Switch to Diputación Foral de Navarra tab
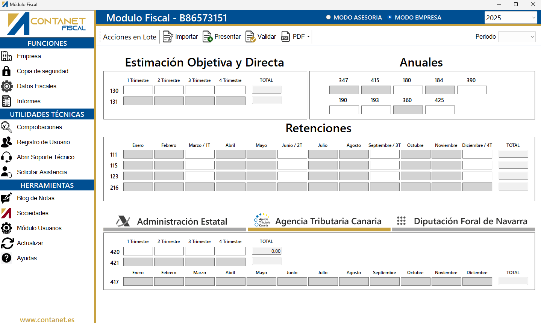Viewport: 541px width, 323px height. point(463,222)
